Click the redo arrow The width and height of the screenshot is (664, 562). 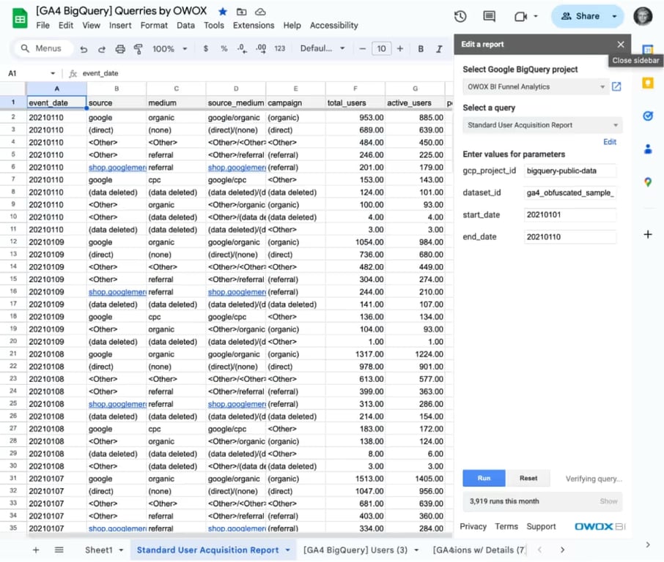102,49
